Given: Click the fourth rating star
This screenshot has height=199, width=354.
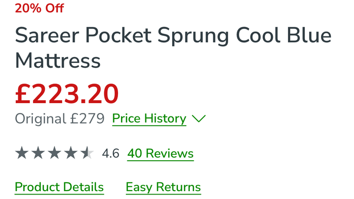Looking at the screenshot, I should coord(71,153).
